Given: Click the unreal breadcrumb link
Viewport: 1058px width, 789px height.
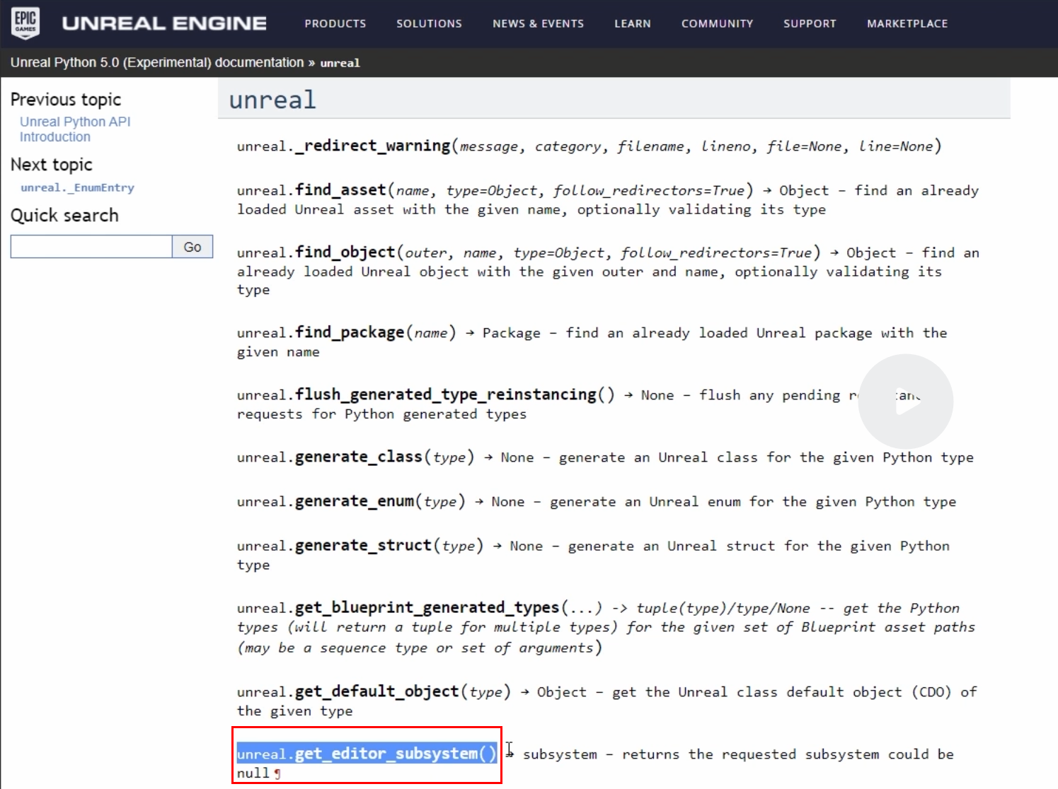Looking at the screenshot, I should point(340,63).
